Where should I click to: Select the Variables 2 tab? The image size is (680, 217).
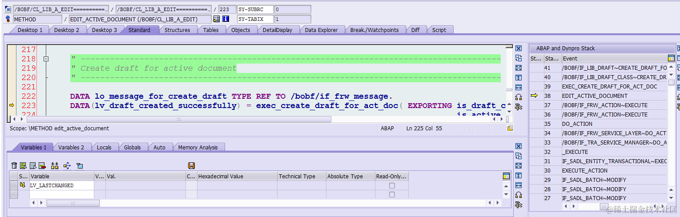pos(71,147)
